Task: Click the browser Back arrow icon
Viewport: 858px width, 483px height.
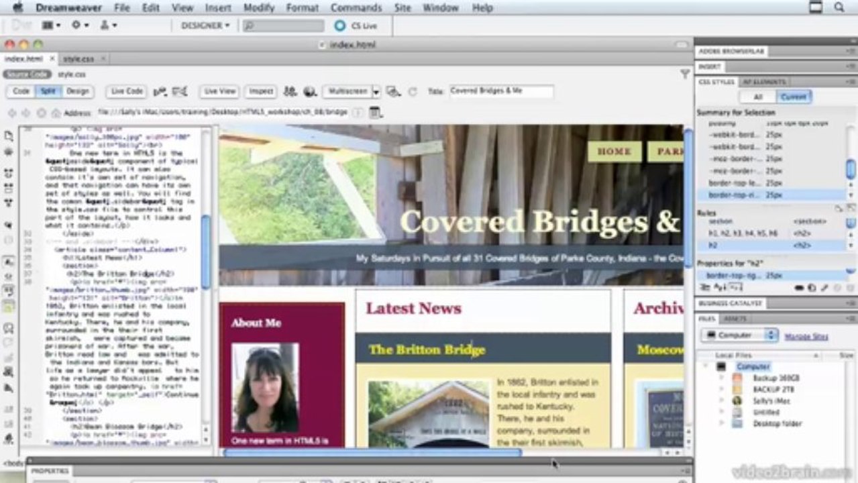Action: pos(11,113)
